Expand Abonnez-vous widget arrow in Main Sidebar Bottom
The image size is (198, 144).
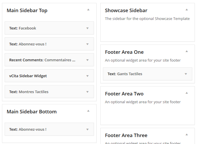(x=87, y=130)
